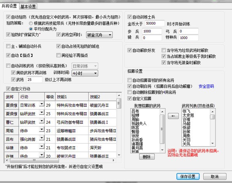The width and height of the screenshot is (232, 183).
Task: Open action dropdown arrow for 周瑜 row
Action: [x=42, y=130]
